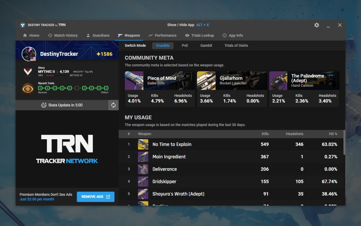Open the Guardians tab
The width and height of the screenshot is (361, 226).
coord(98,35)
